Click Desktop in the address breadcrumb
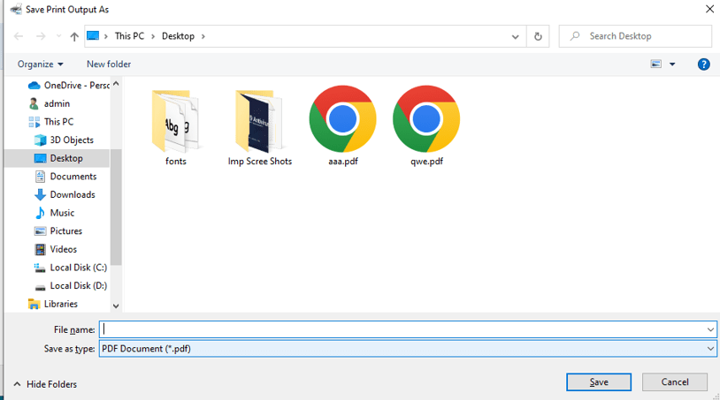This screenshot has height=400, width=720. pyautogui.click(x=178, y=36)
